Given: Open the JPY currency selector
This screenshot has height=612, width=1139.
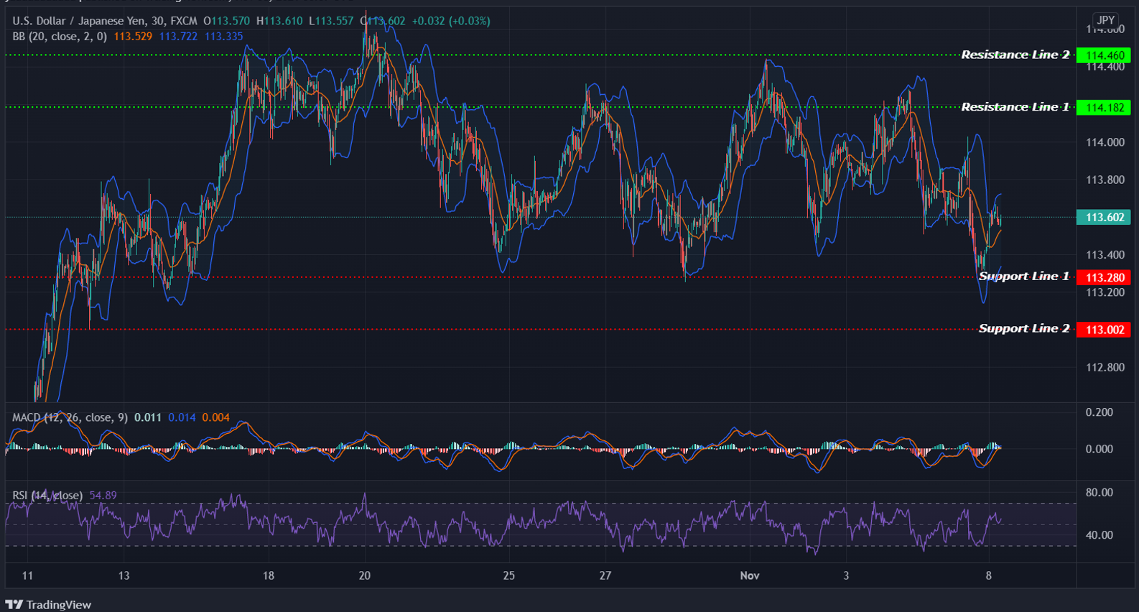Looking at the screenshot, I should coord(1105,20).
